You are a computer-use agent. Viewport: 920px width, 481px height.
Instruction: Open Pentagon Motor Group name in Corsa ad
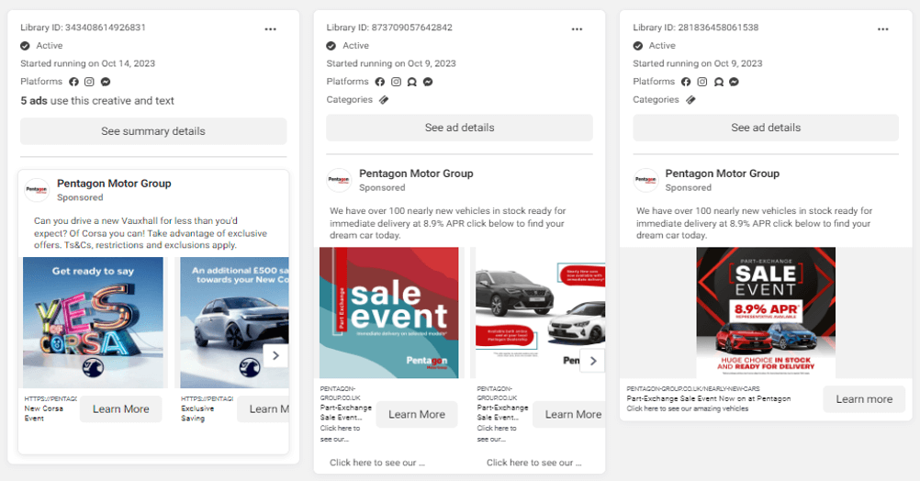[x=114, y=183]
